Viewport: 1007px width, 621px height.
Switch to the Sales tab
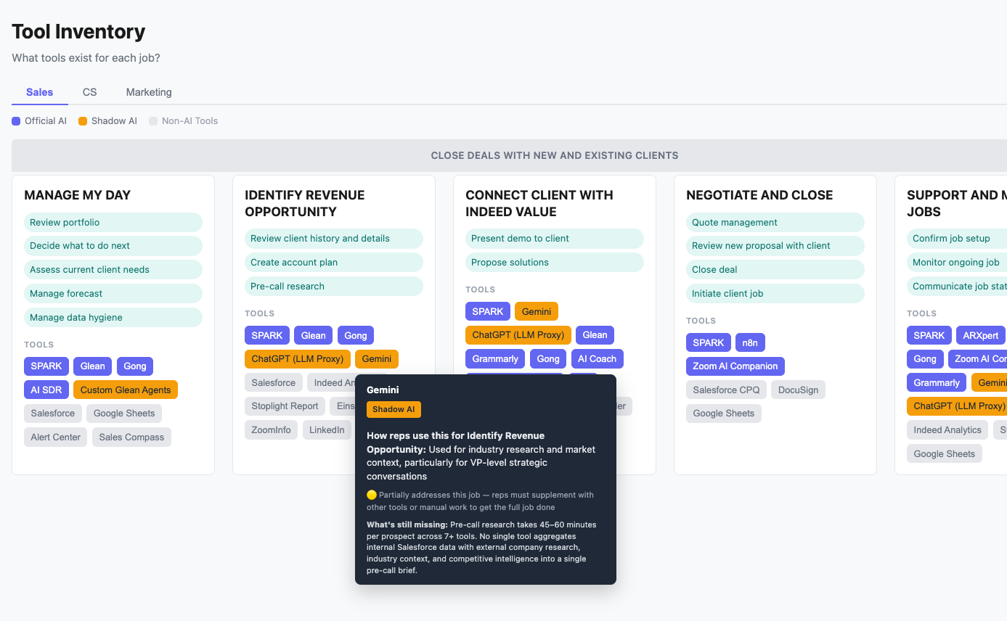coord(40,92)
